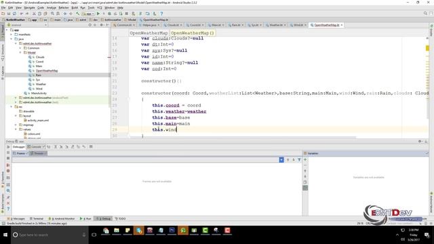Click the Step Into icon in debugger toolbar
The height and width of the screenshot is (244, 434).
pos(61,147)
